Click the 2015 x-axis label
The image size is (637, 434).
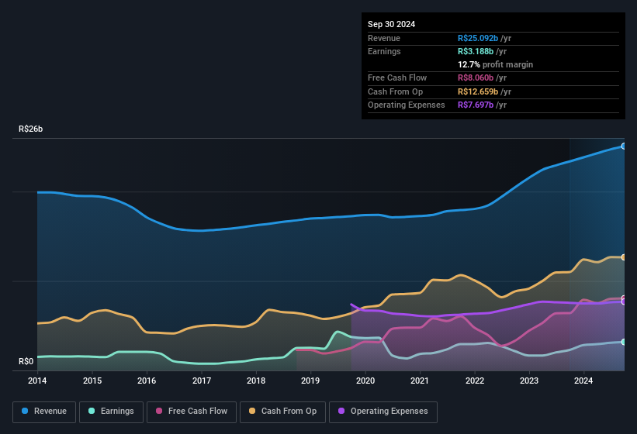pos(92,381)
